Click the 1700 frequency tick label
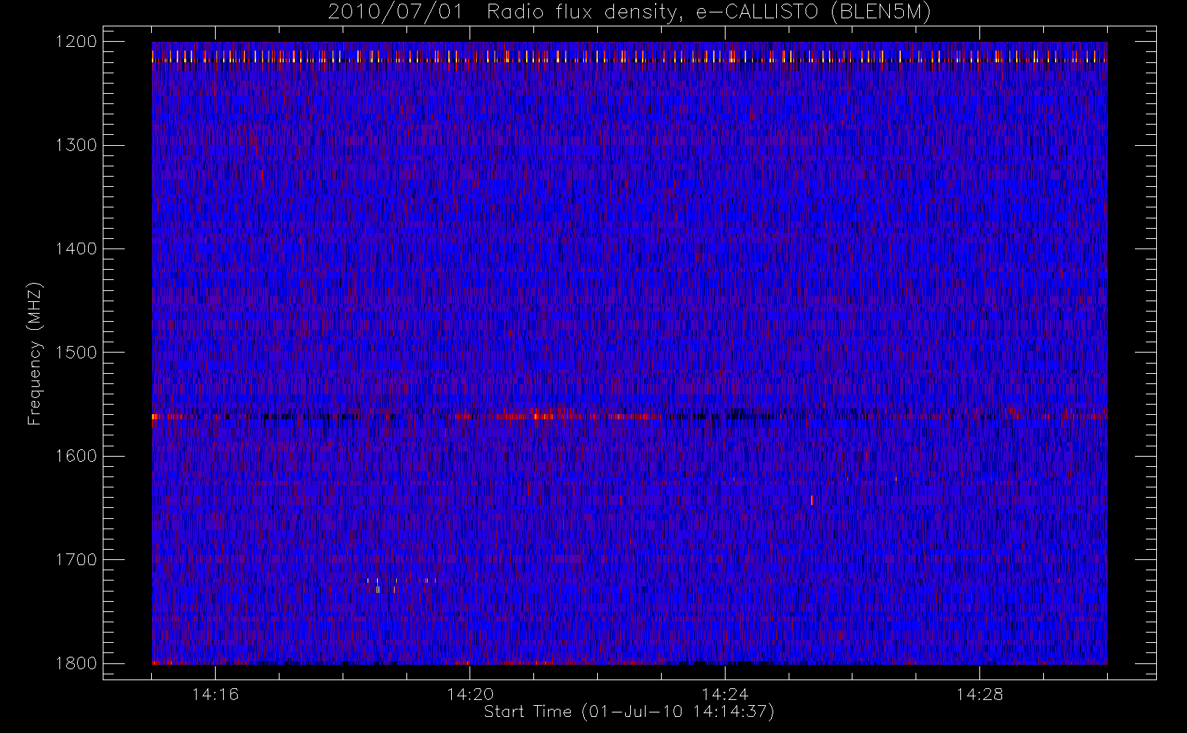 76,559
